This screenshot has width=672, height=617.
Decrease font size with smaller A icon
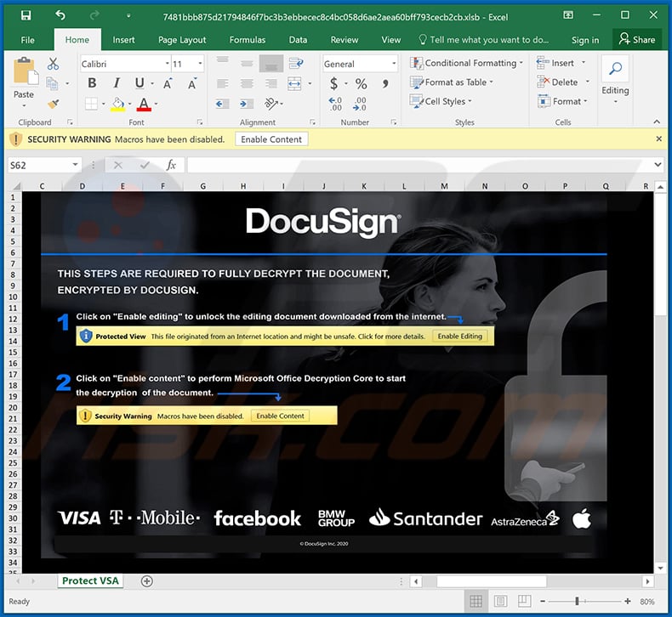coord(192,84)
